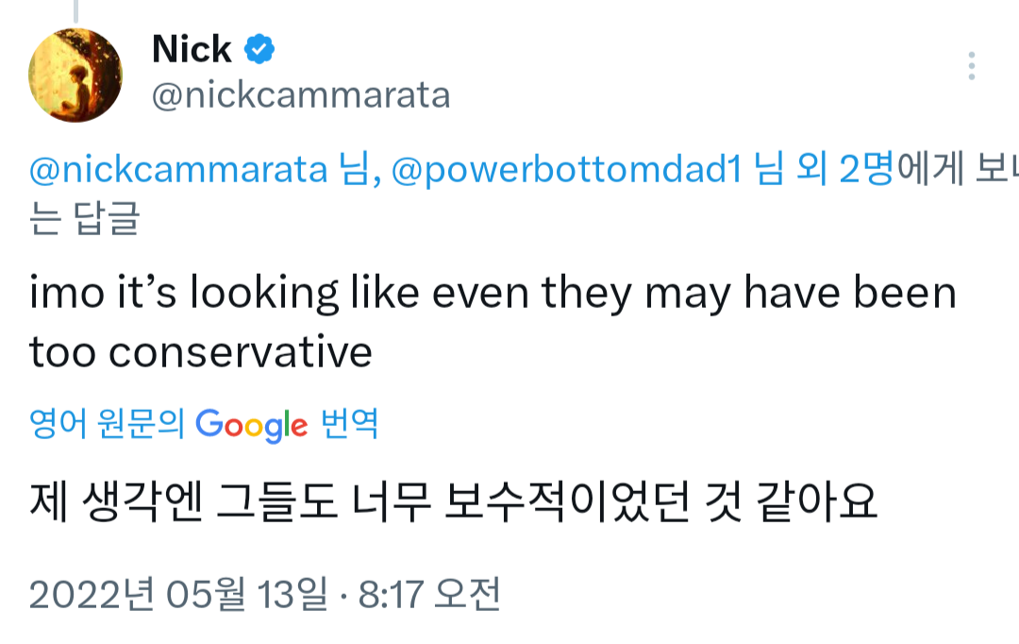
Task: Click the thread connector line above the avatar
Action: 75,11
